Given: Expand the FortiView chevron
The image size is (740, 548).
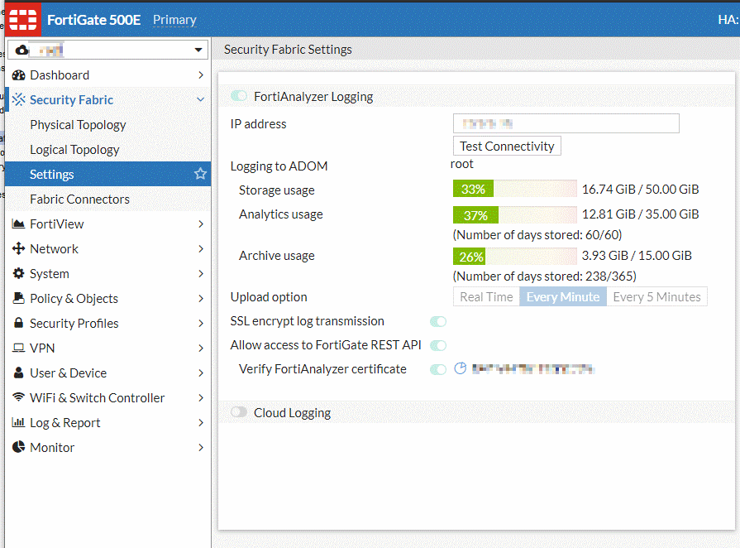Looking at the screenshot, I should click(x=201, y=224).
